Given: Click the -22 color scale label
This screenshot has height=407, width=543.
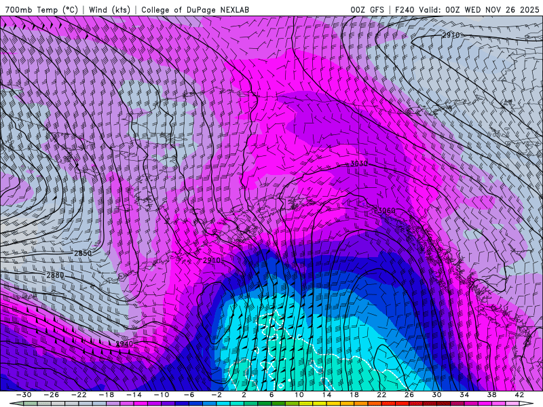Looking at the screenshot, I should pos(79,395).
